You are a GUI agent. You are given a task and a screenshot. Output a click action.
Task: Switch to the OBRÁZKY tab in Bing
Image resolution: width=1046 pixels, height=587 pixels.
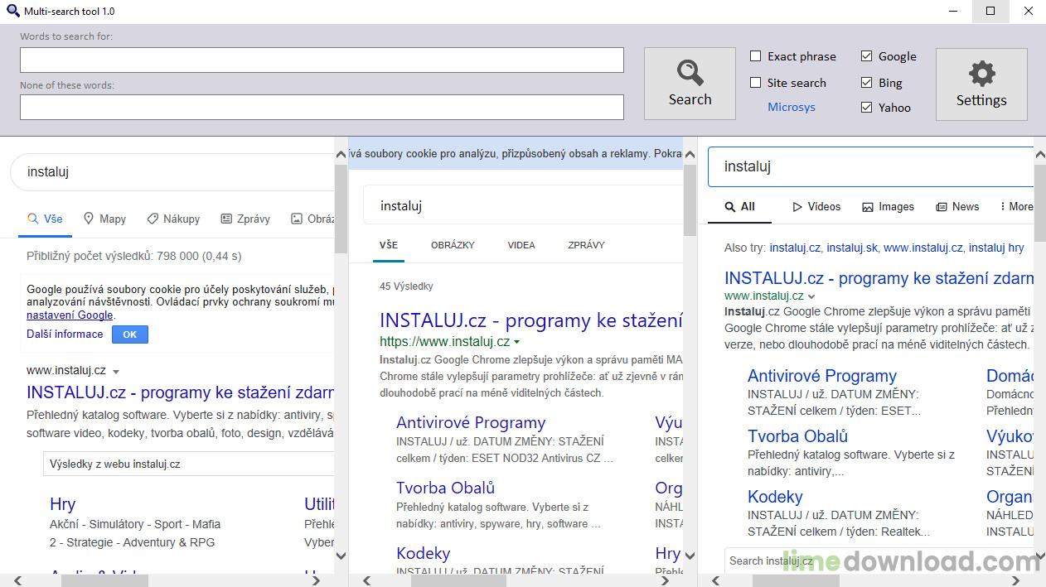click(x=453, y=245)
